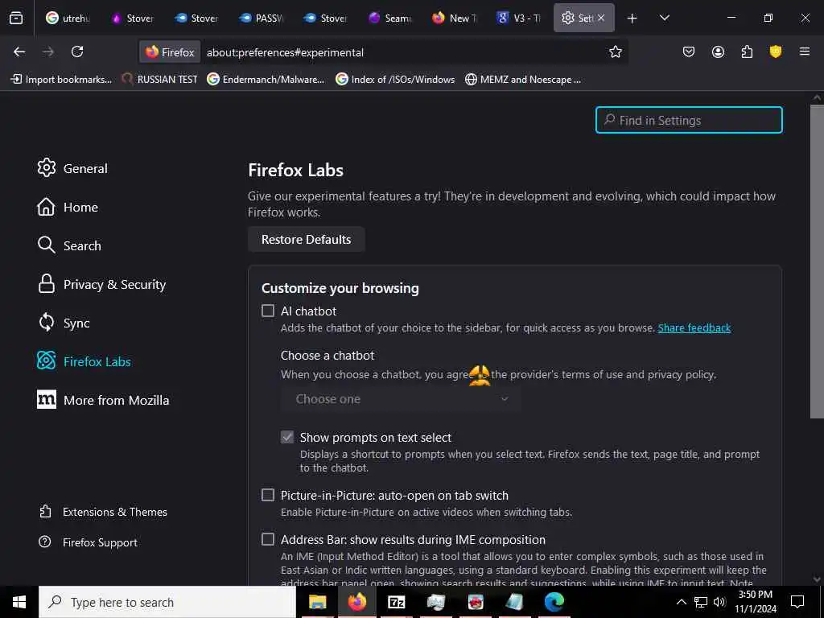824x618 pixels.
Task: Click the Restore Defaults button
Action: pyautogui.click(x=307, y=239)
